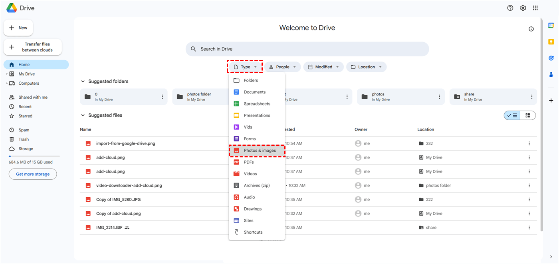Open the Google apps grid icon

coord(535,8)
